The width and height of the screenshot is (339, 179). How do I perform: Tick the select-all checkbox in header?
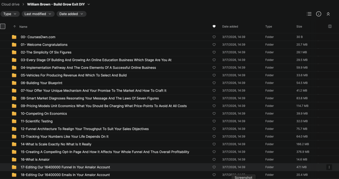pos(3,26)
